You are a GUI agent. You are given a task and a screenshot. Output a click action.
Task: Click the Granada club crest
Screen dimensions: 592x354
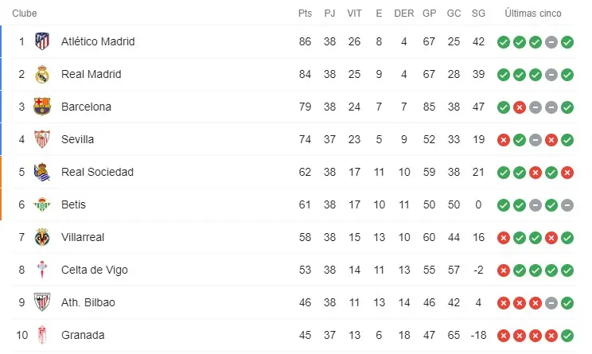coord(42,335)
